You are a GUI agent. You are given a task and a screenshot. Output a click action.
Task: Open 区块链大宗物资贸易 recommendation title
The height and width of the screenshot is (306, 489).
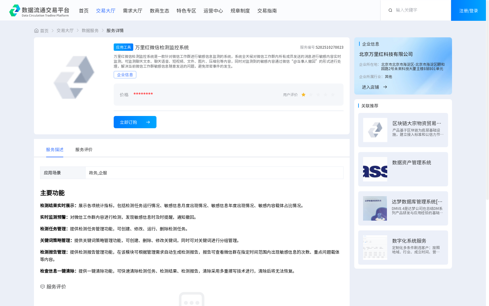[417, 123]
